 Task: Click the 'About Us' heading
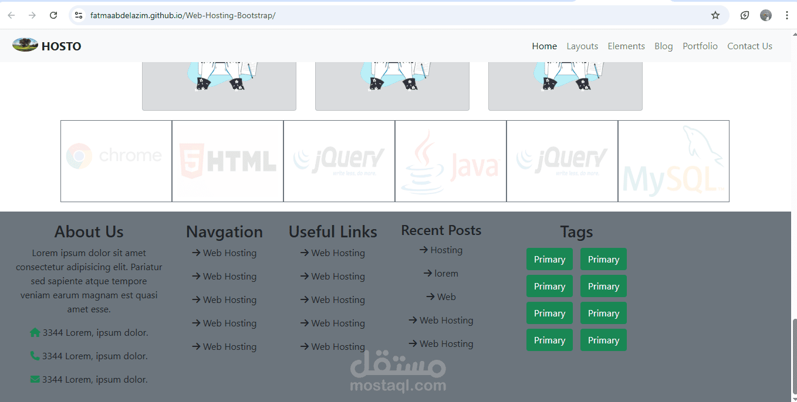[x=89, y=232]
